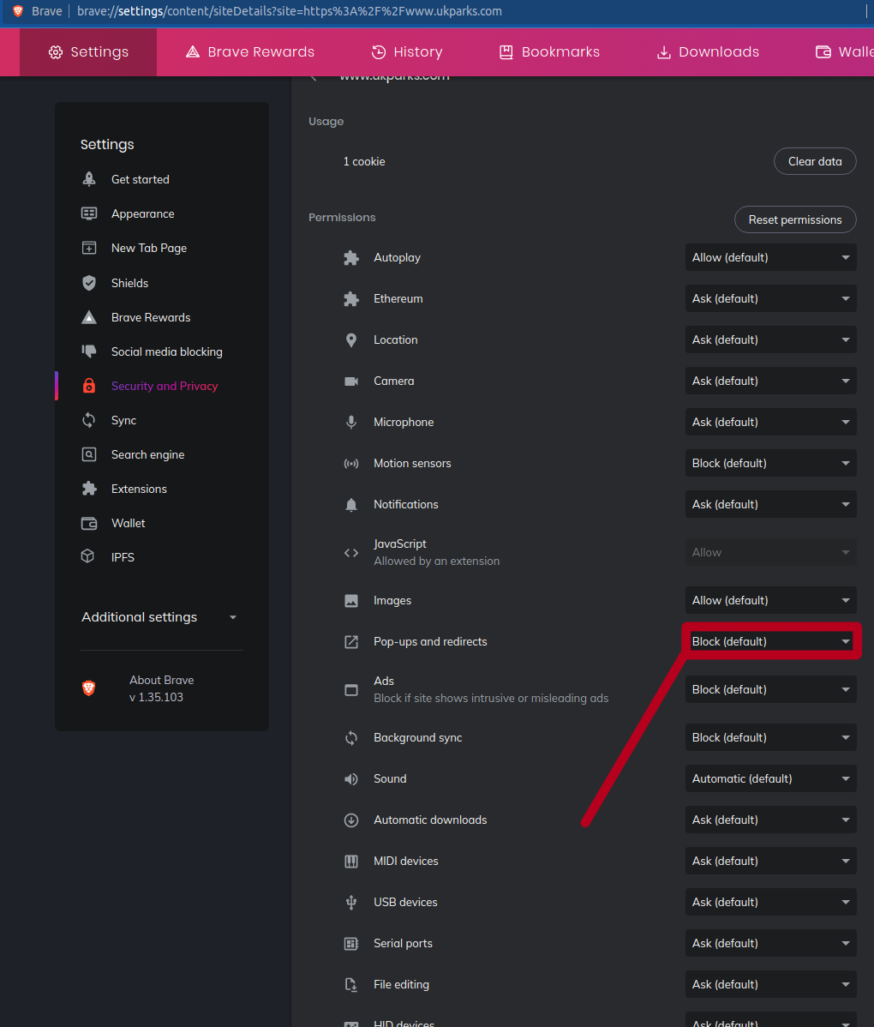The width and height of the screenshot is (874, 1027).
Task: Click the back arrow beside site name
Action: (x=314, y=77)
